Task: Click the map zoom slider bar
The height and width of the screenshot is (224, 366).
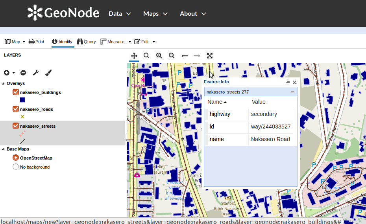Action: click(x=138, y=118)
